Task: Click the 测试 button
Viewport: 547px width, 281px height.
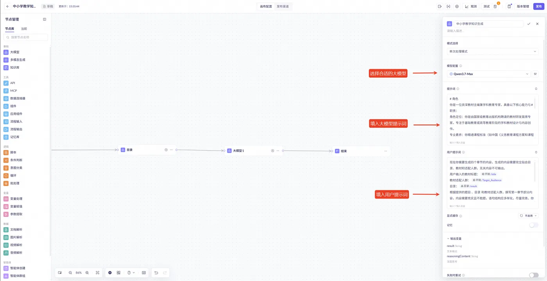Action: click(x=486, y=6)
